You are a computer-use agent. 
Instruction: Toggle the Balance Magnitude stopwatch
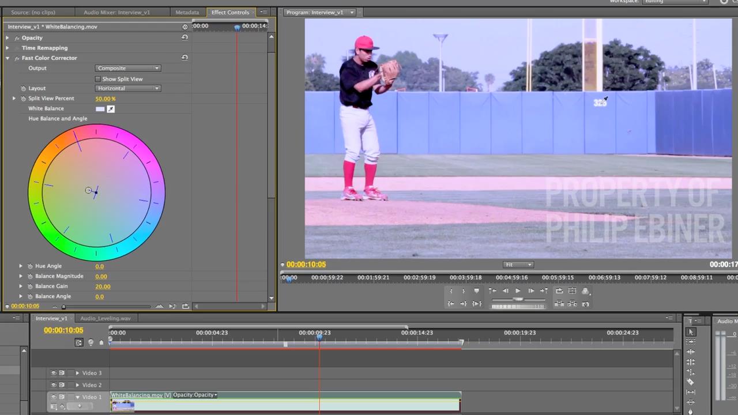[x=30, y=276]
